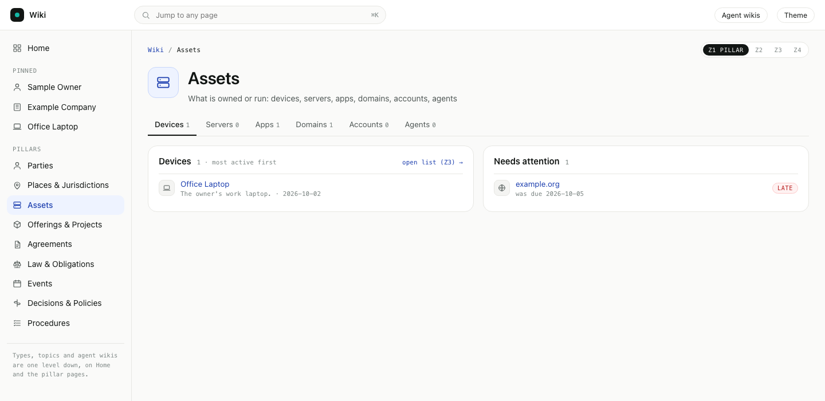825x401 pixels.
Task: Open the Agent wikis button
Action: click(741, 15)
